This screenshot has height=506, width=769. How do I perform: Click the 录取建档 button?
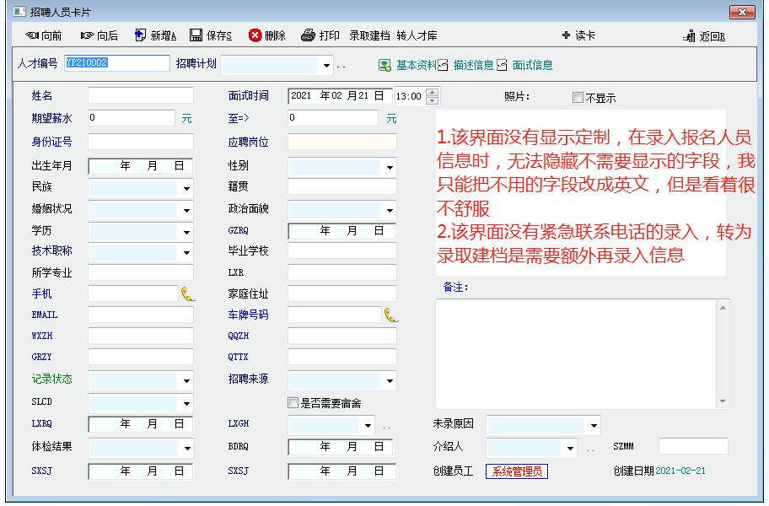(x=369, y=35)
